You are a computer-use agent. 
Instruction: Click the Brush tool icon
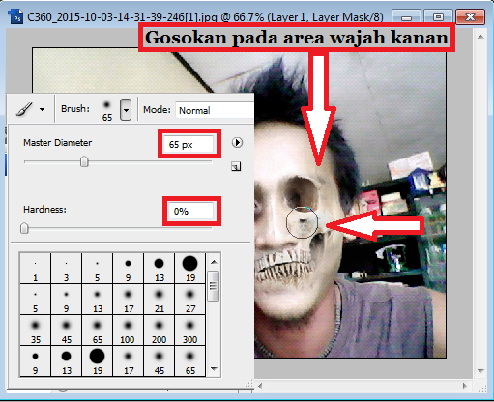pyautogui.click(x=24, y=109)
